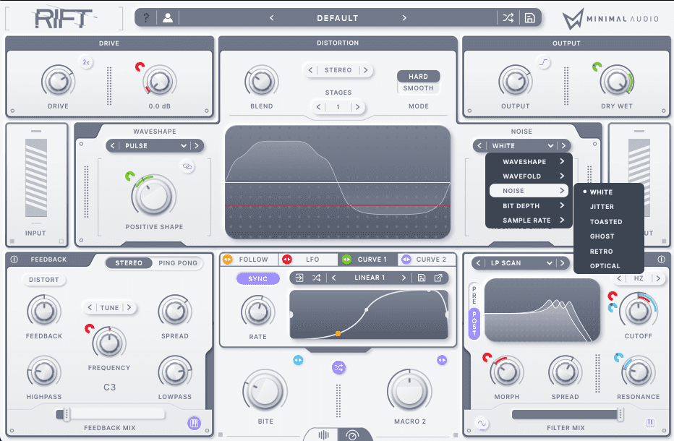Increase distortion stages count
Image resolution: width=674 pixels, height=441 pixels.
358,107
